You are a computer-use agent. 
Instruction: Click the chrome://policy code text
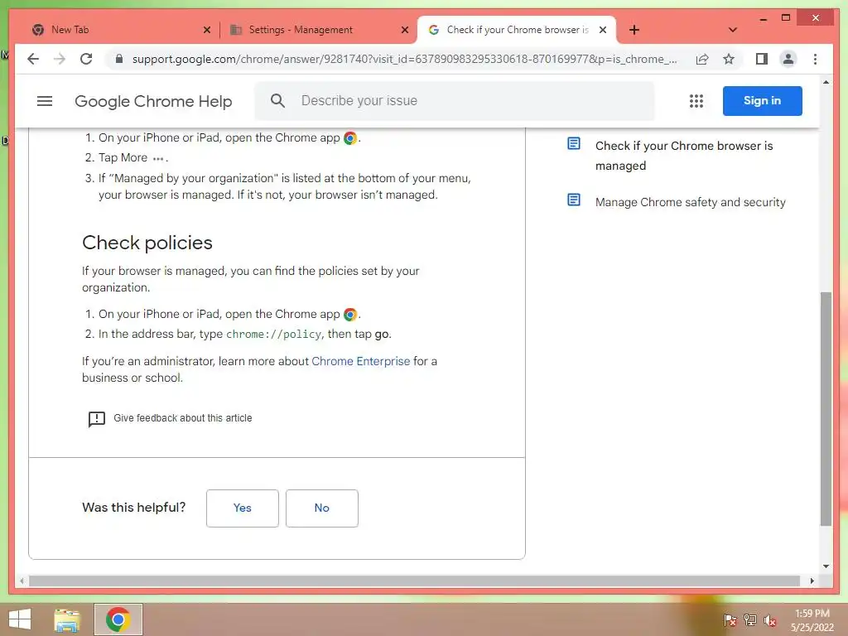tap(273, 335)
